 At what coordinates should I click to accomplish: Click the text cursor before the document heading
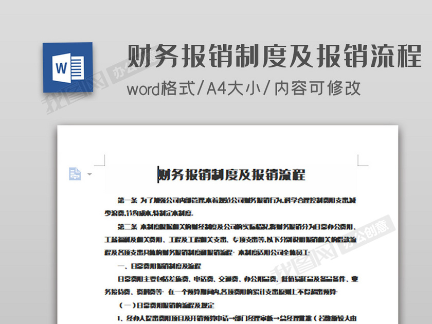pyautogui.click(x=158, y=175)
